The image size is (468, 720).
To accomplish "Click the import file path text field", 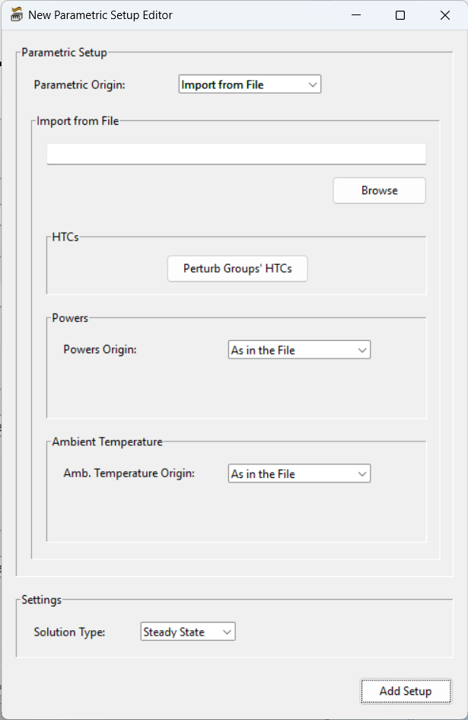I will click(236, 154).
